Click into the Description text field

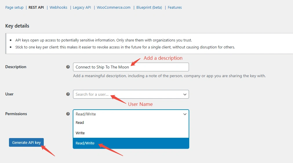pyautogui.click(x=131, y=67)
